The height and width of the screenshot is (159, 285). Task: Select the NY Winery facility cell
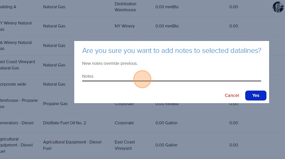[x=125, y=26]
